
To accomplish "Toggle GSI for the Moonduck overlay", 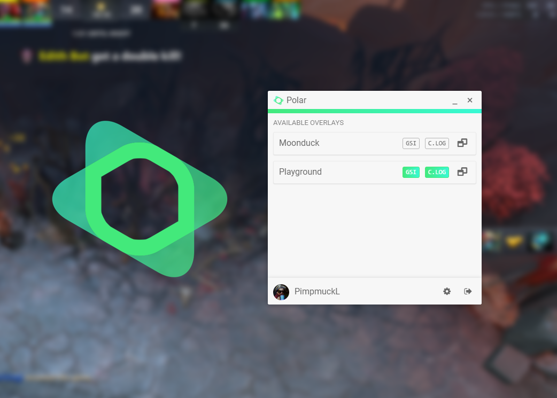I will [x=411, y=143].
